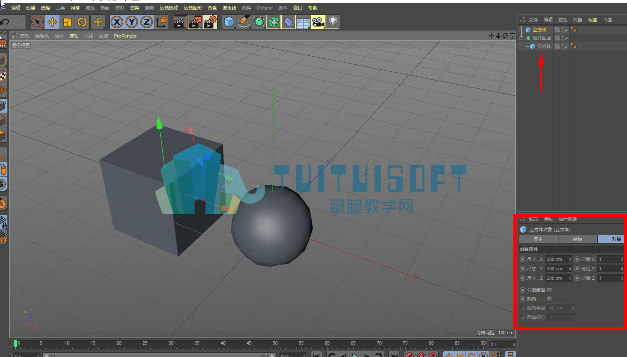Click the 分段 Y animation radio dot

coord(577,269)
